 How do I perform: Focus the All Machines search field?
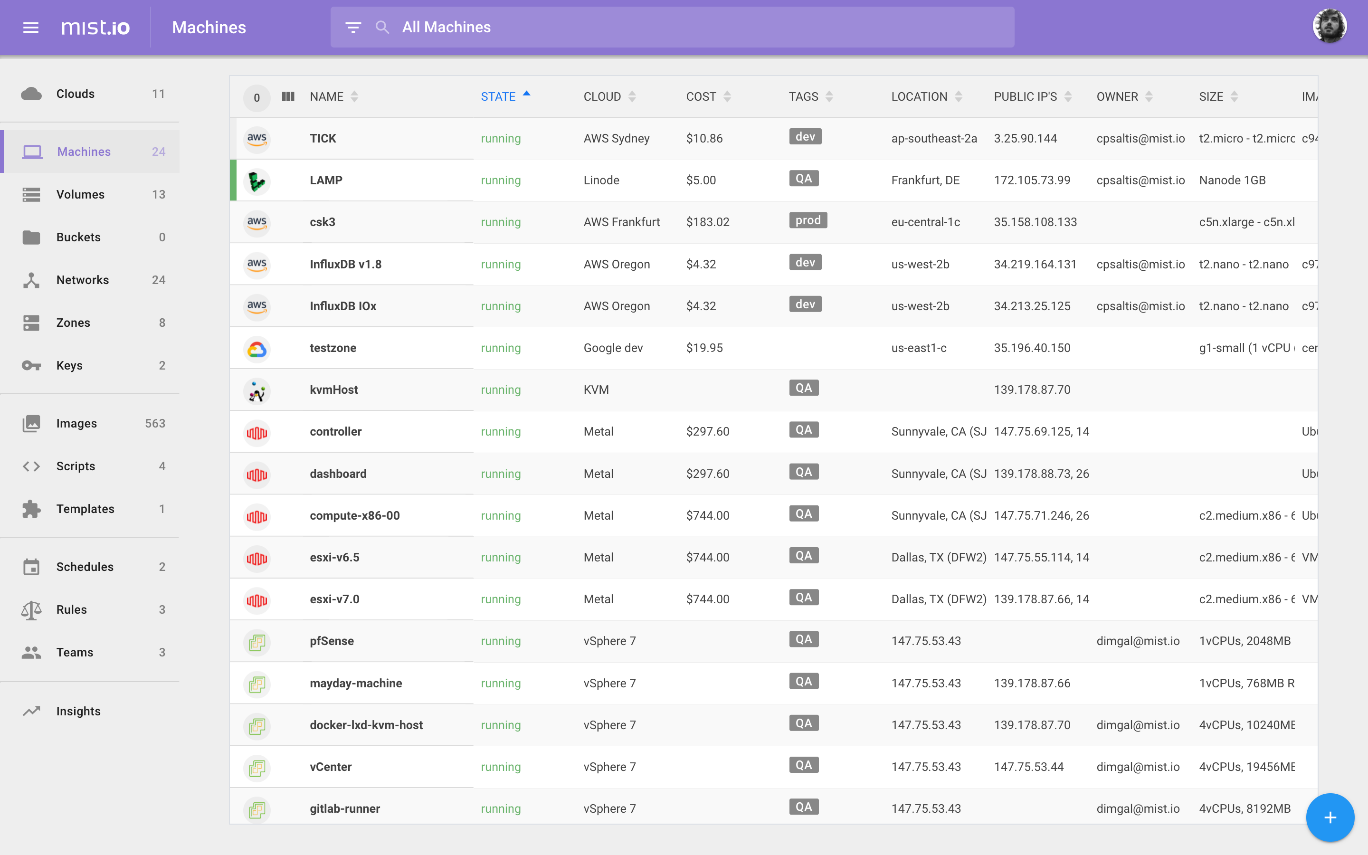pos(672,27)
